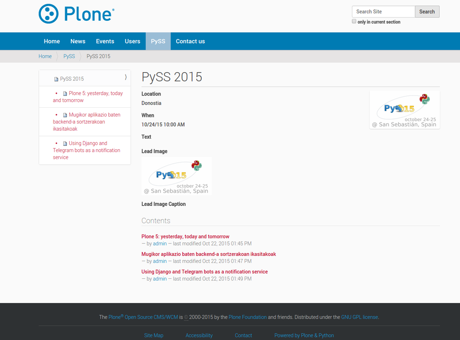Select the PySS navigation tab
This screenshot has height=340, width=460.
pyautogui.click(x=158, y=41)
